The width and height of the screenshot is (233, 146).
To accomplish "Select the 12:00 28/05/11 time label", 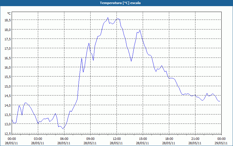I will pyautogui.click(x=116, y=141).
